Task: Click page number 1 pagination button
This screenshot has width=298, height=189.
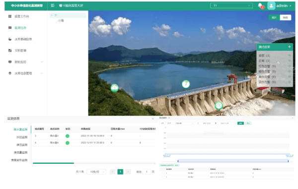Action: (x=120, y=172)
